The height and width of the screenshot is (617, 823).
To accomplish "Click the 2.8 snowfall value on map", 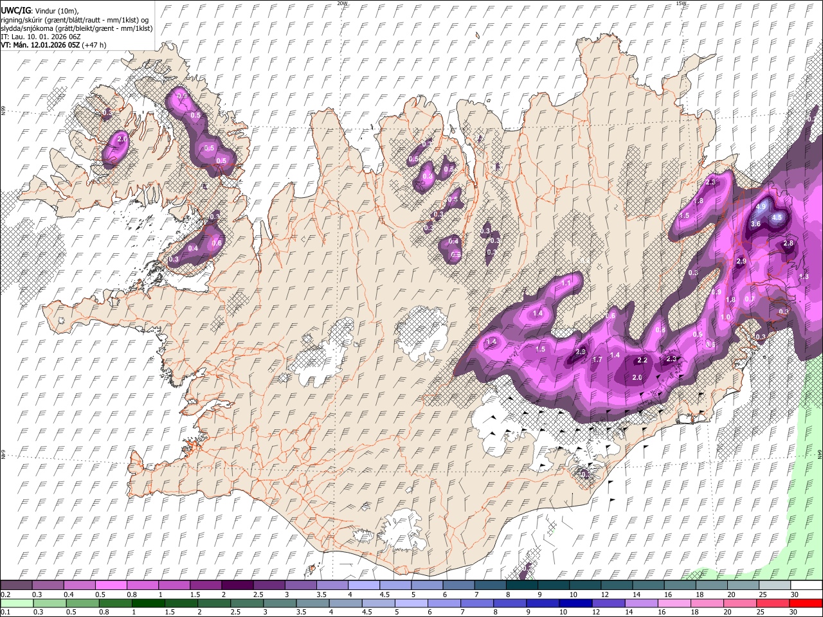I will click(788, 244).
